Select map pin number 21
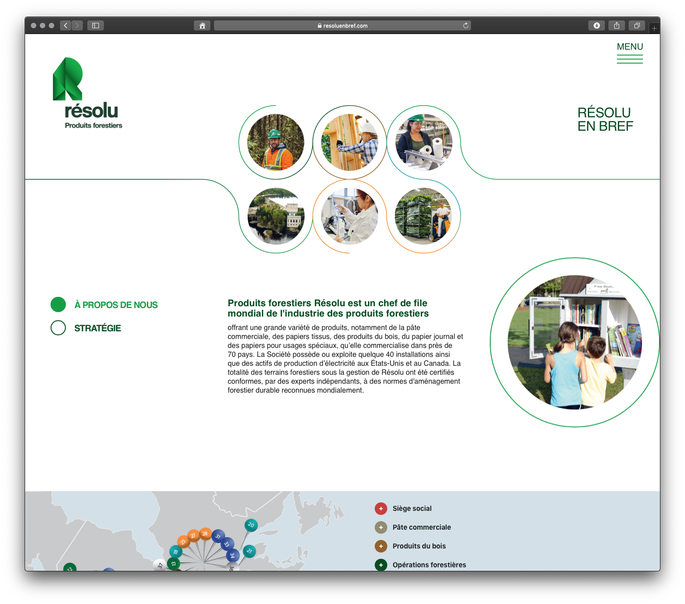The height and width of the screenshot is (604, 685). tap(249, 551)
